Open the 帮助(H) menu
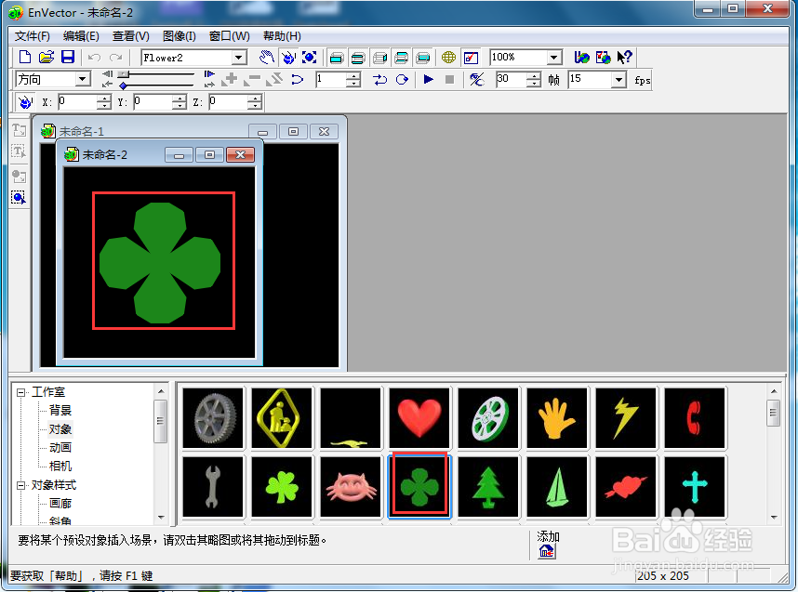The width and height of the screenshot is (798, 592). tap(282, 36)
